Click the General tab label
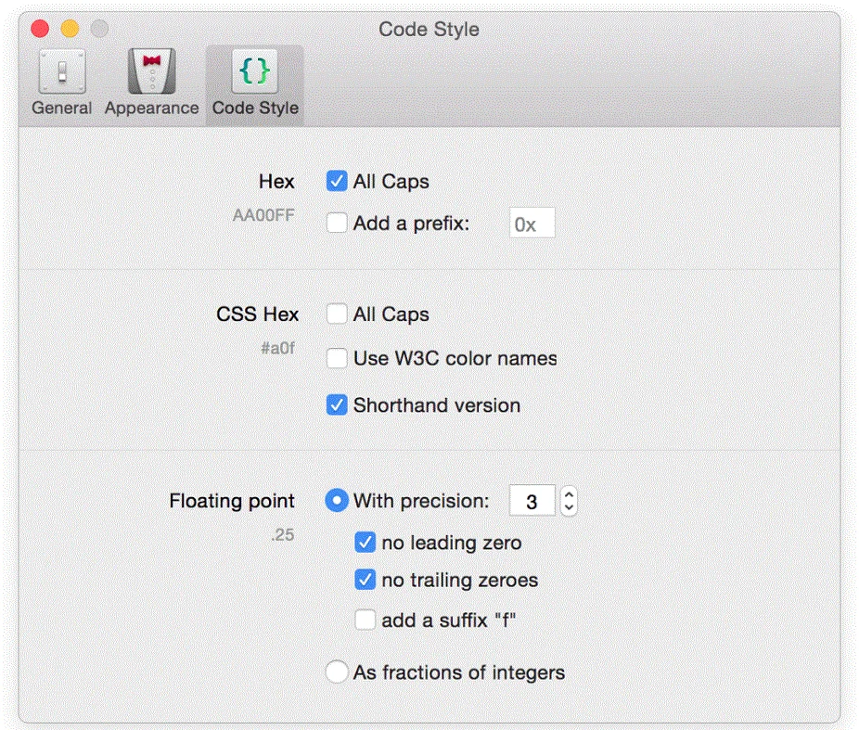Screen dimensions: 859x730 coord(62,108)
